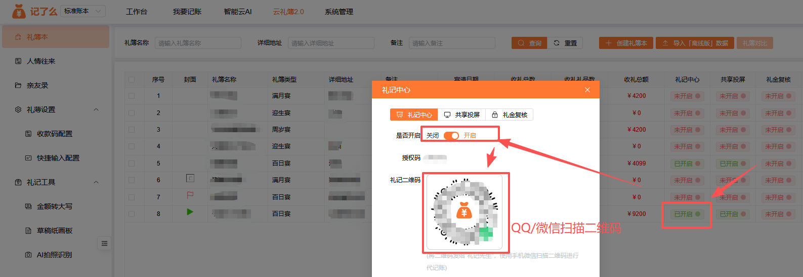Tick the checkbox for row 5
This screenshot has width=803, height=277.
(132, 163)
